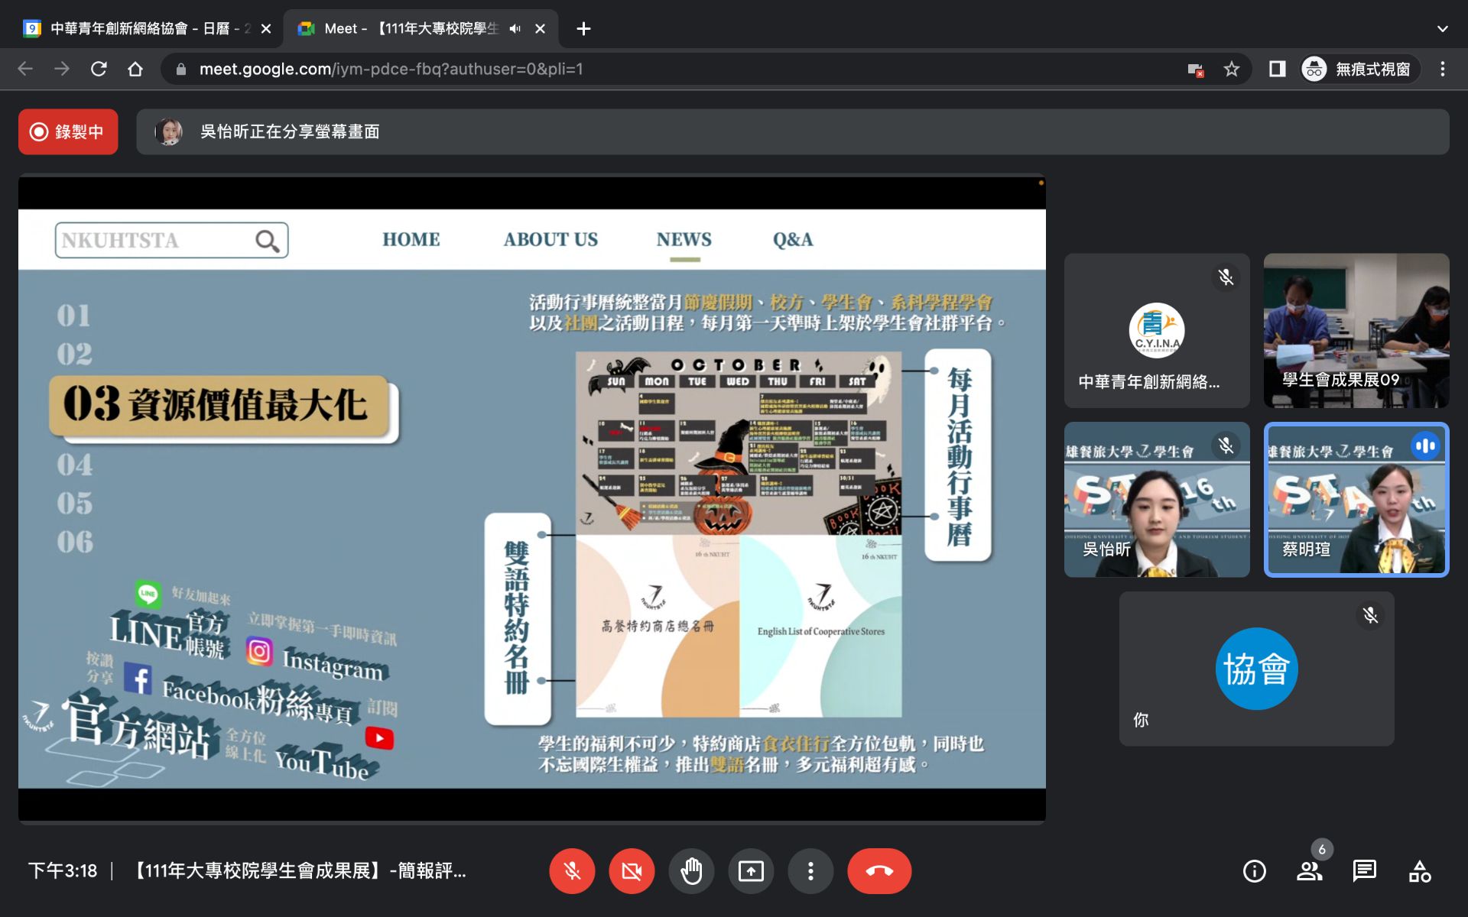Click the 無痕式視窗 incognito profile chip
1468x917 pixels.
1359,69
